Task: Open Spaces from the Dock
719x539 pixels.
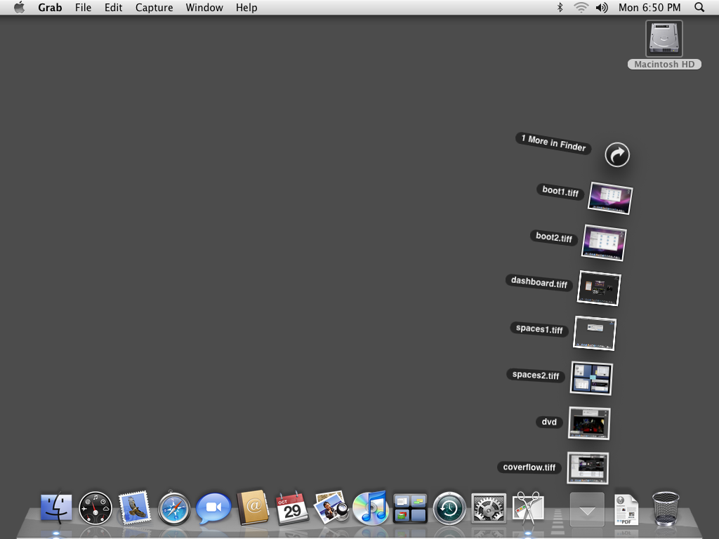Action: (x=410, y=507)
